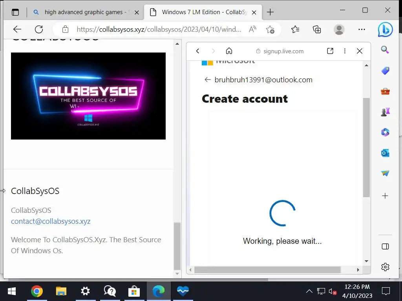
Task: Refresh the CollabSysOS page
Action: click(39, 29)
